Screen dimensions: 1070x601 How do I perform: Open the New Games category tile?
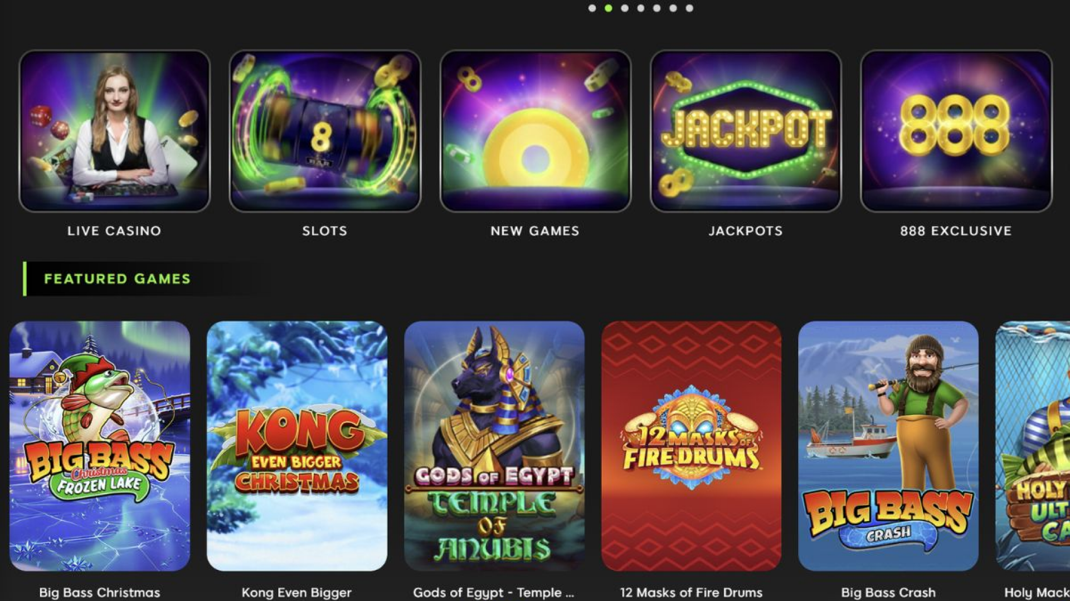click(536, 131)
